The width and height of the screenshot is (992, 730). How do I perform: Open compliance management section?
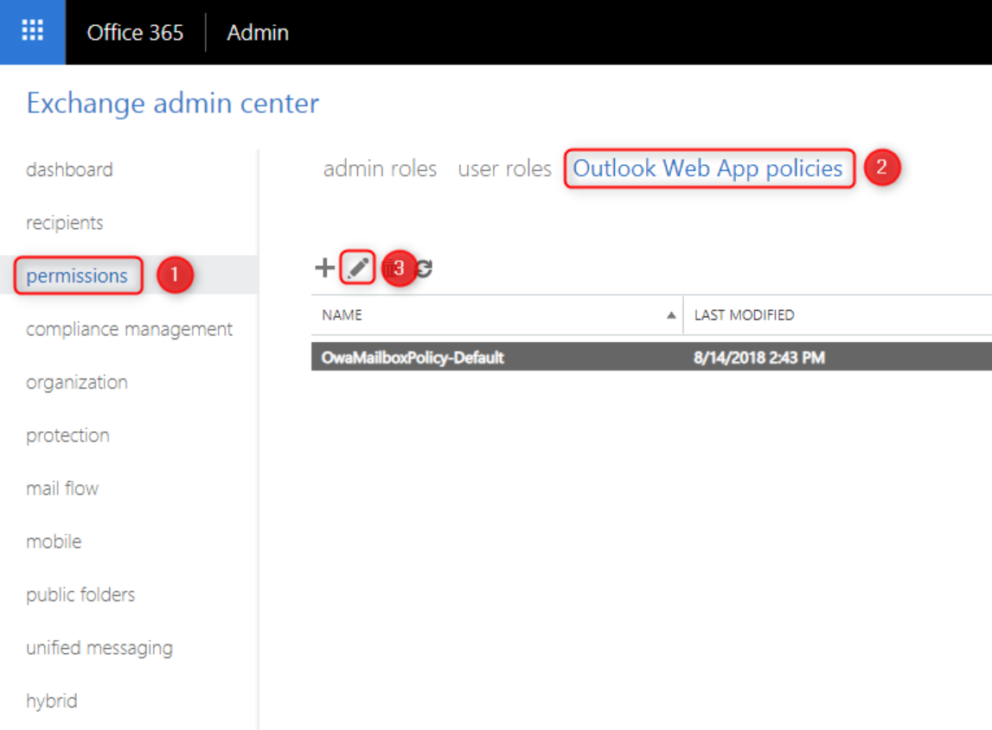(x=129, y=328)
